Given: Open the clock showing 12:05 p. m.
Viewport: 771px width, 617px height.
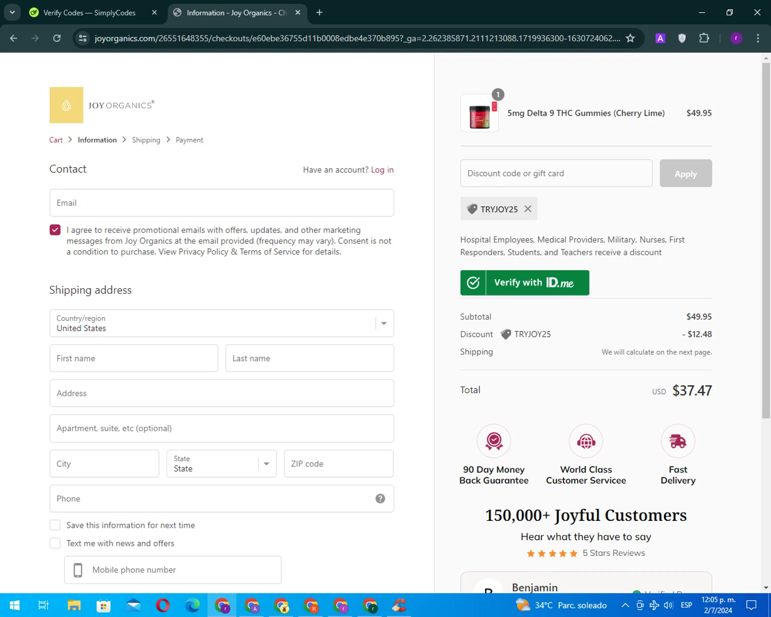Looking at the screenshot, I should [x=719, y=605].
